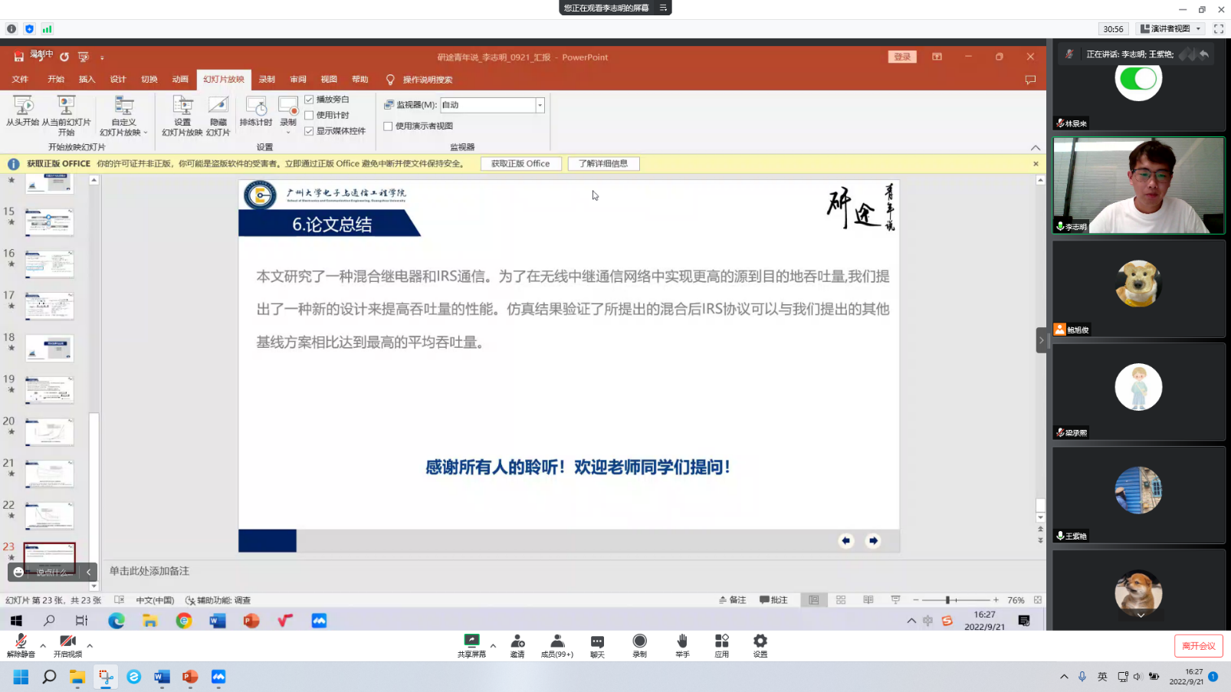Click hide slide icon

coord(218,106)
